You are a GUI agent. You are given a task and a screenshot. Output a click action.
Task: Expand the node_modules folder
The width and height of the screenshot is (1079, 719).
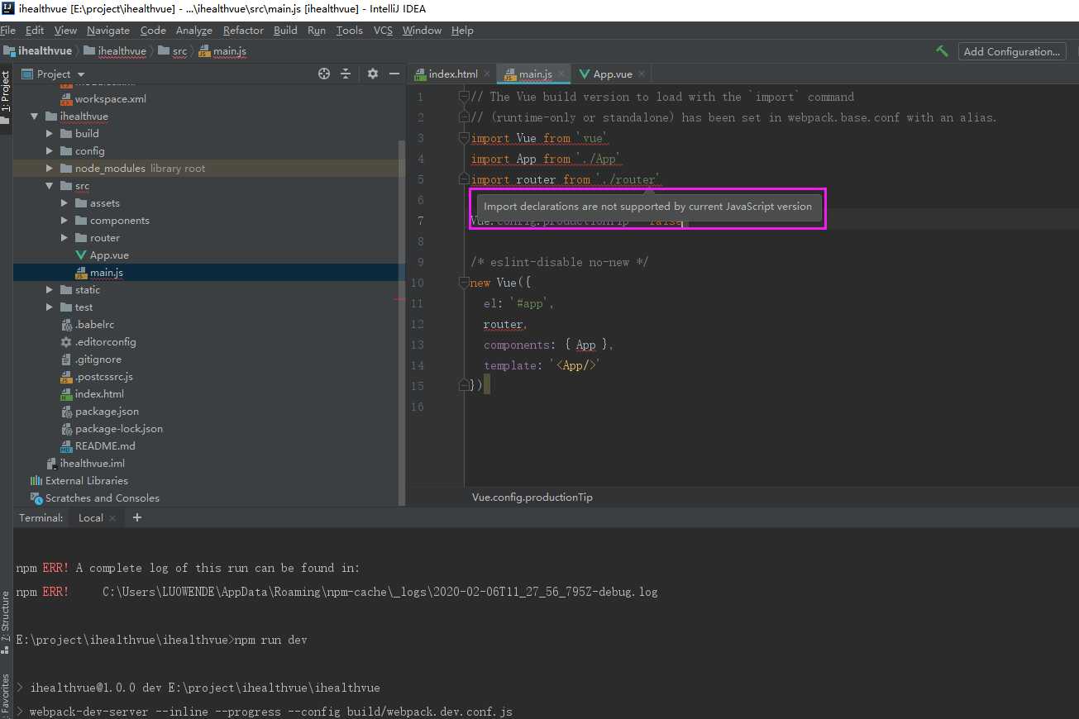[x=50, y=169]
